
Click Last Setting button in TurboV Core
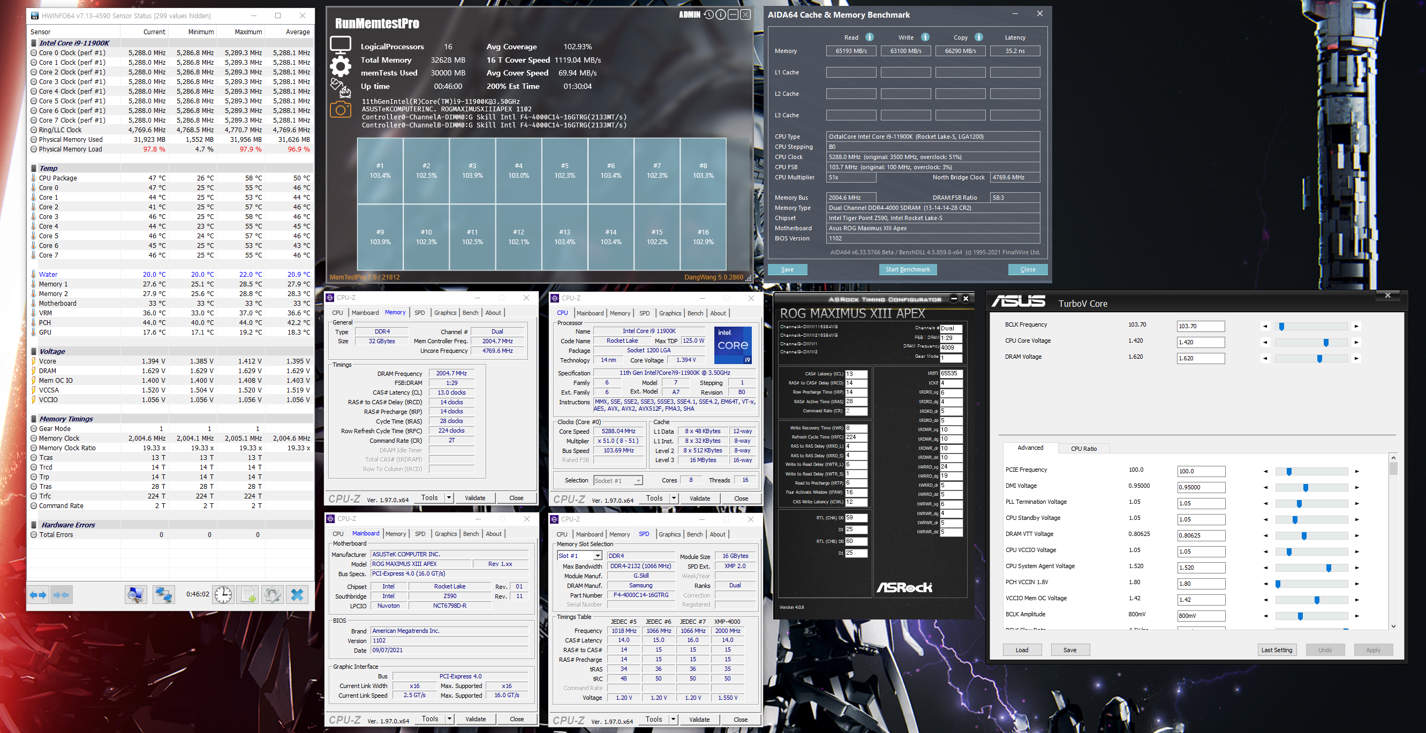coord(1277,650)
